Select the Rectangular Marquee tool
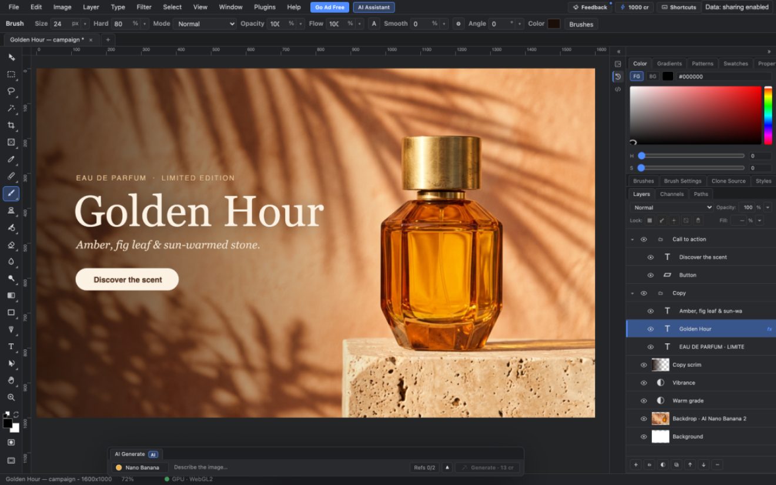The height and width of the screenshot is (485, 776). [11, 74]
